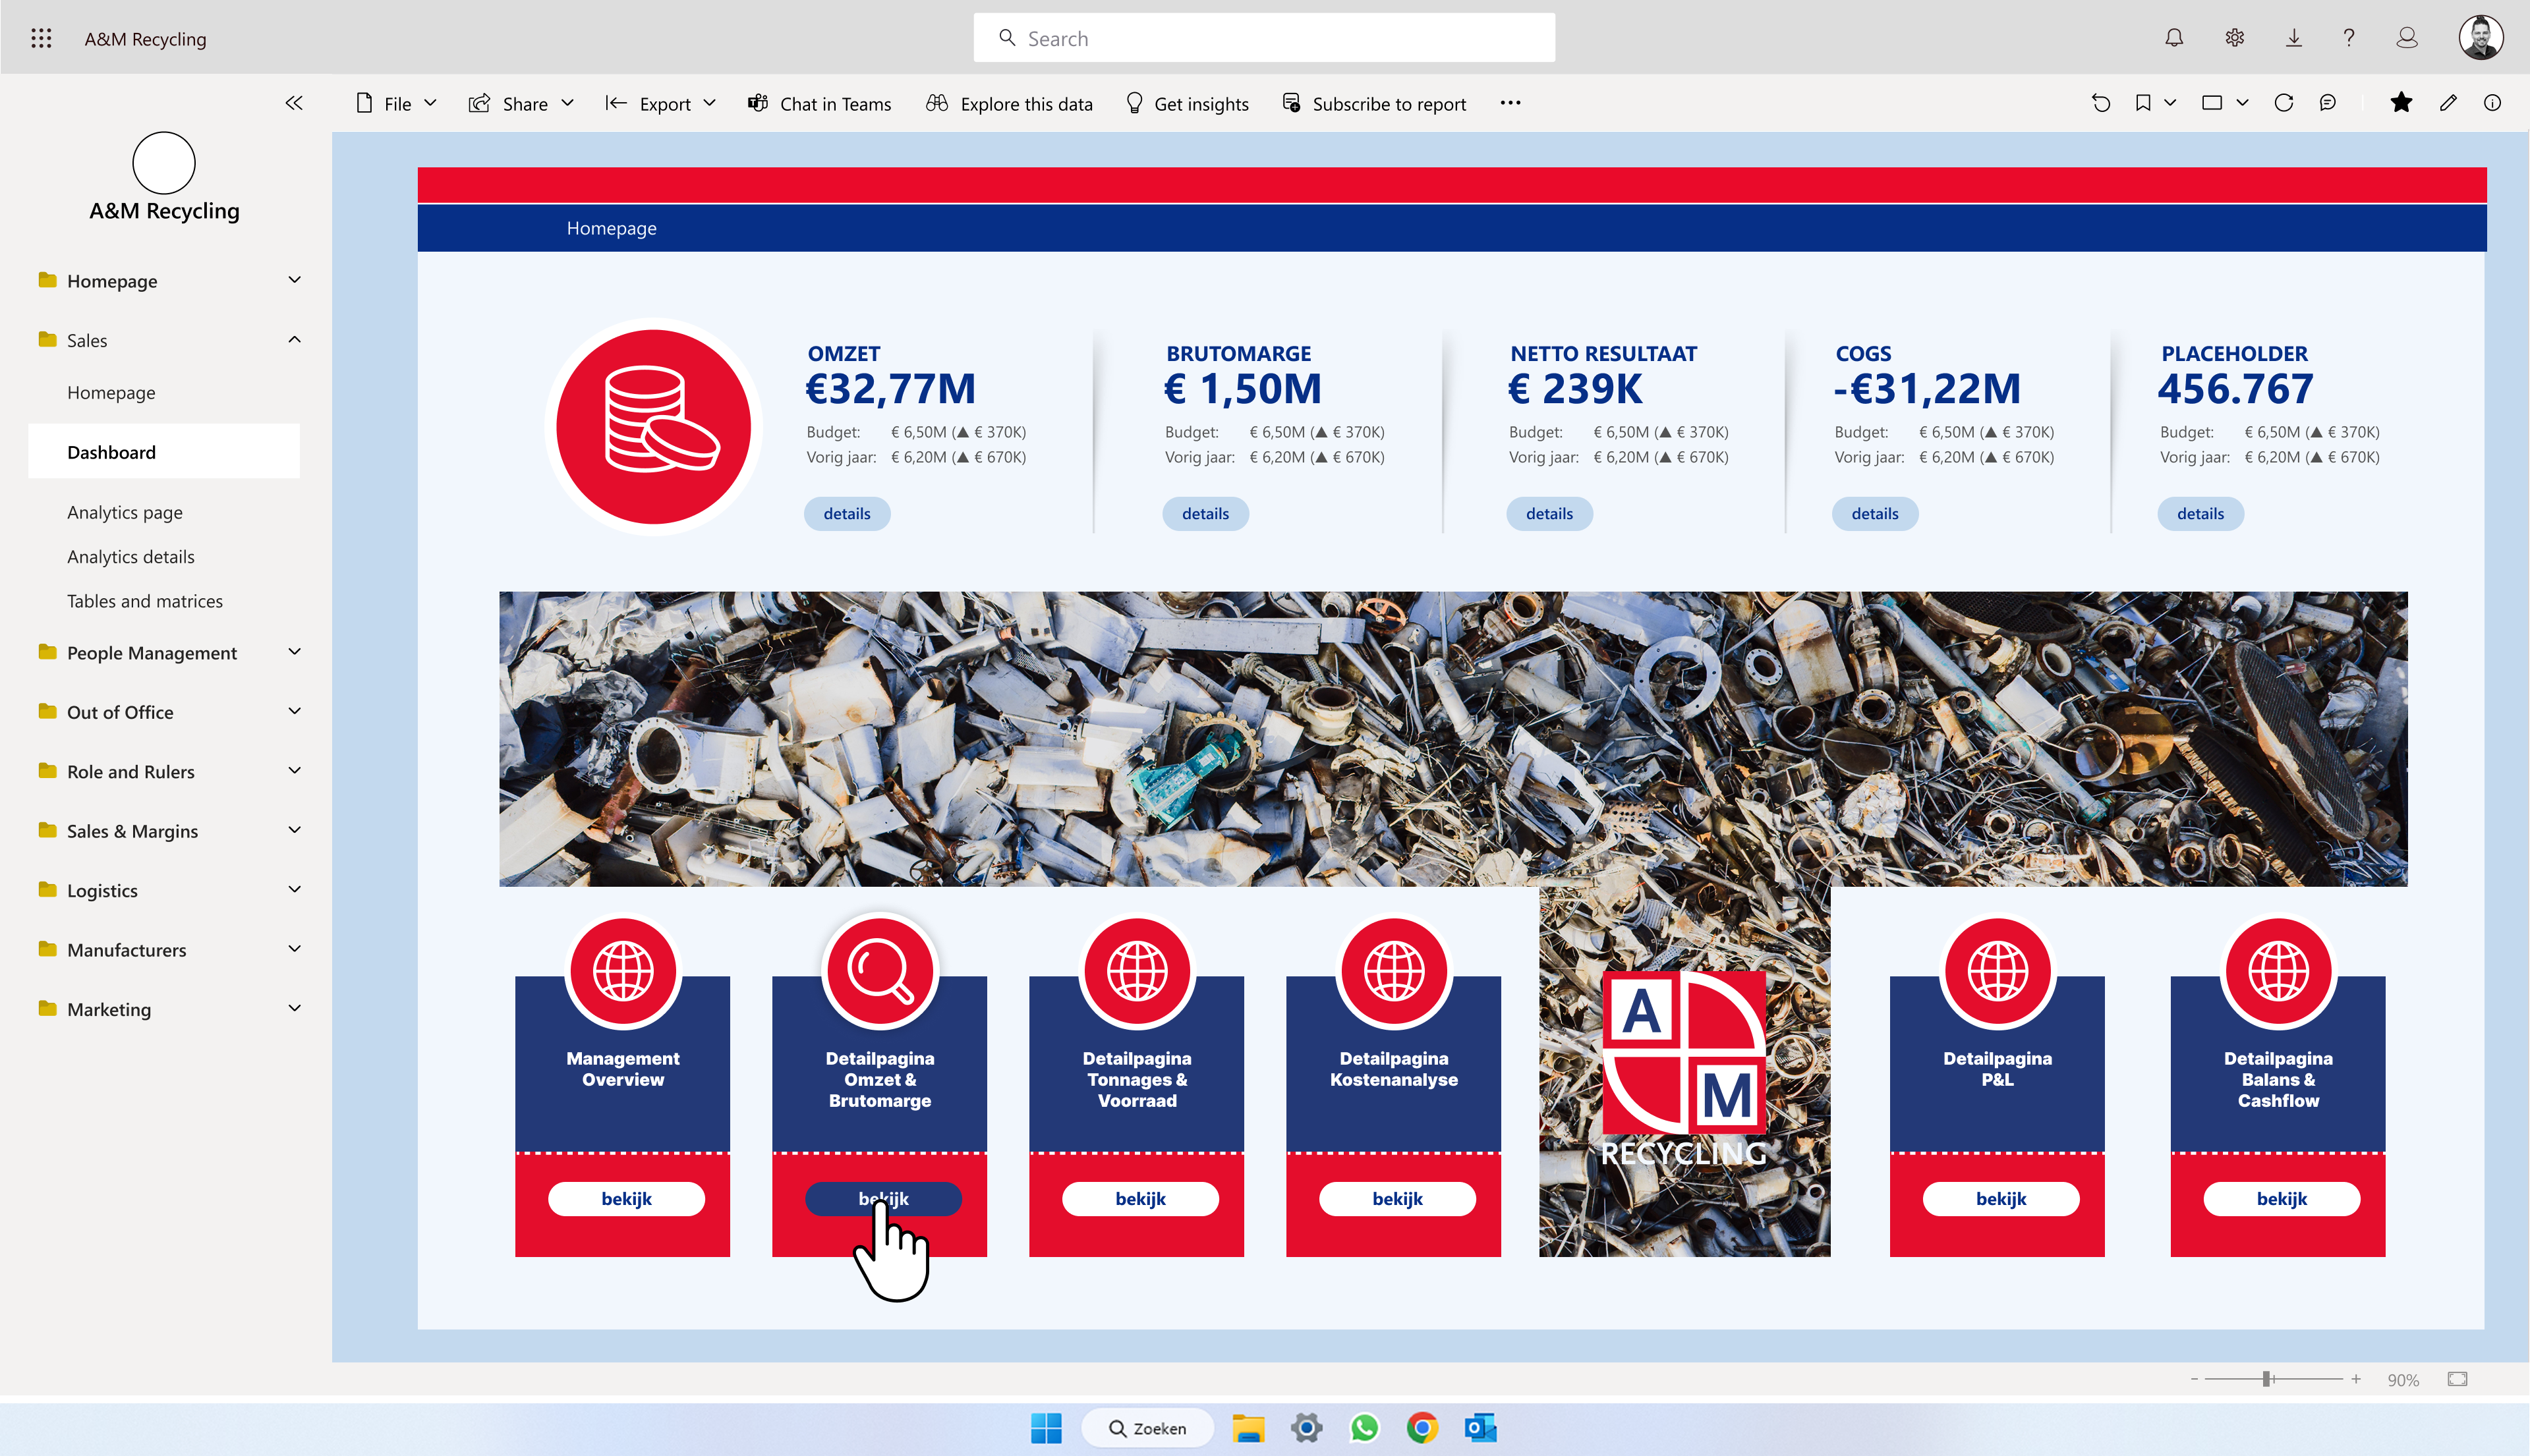Click details button under OMZET
Viewport: 2530px width, 1456px height.
(x=847, y=513)
